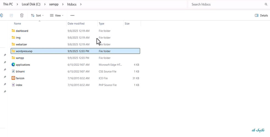Go to This PC in the breadcrumb
Image resolution: width=270 pixels, height=137 pixels.
coord(8,4)
